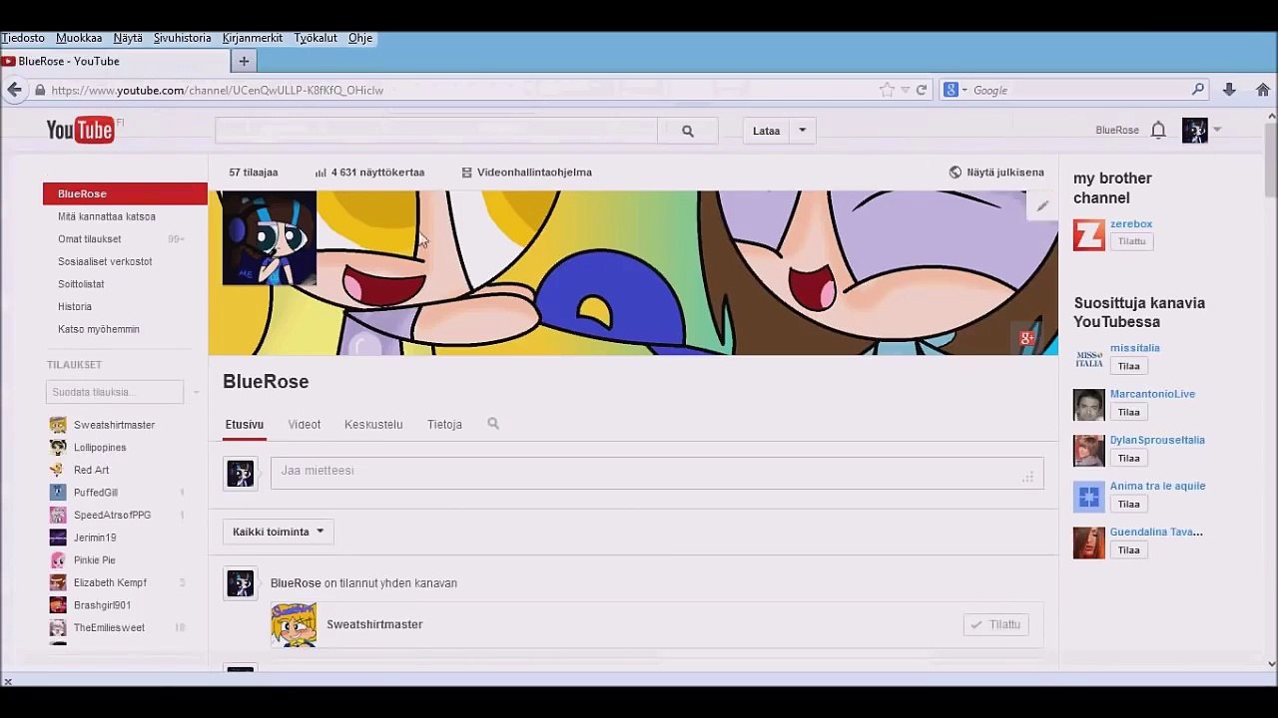Select BlueRose in the left sidebar
The width and height of the screenshot is (1278, 718).
point(125,194)
